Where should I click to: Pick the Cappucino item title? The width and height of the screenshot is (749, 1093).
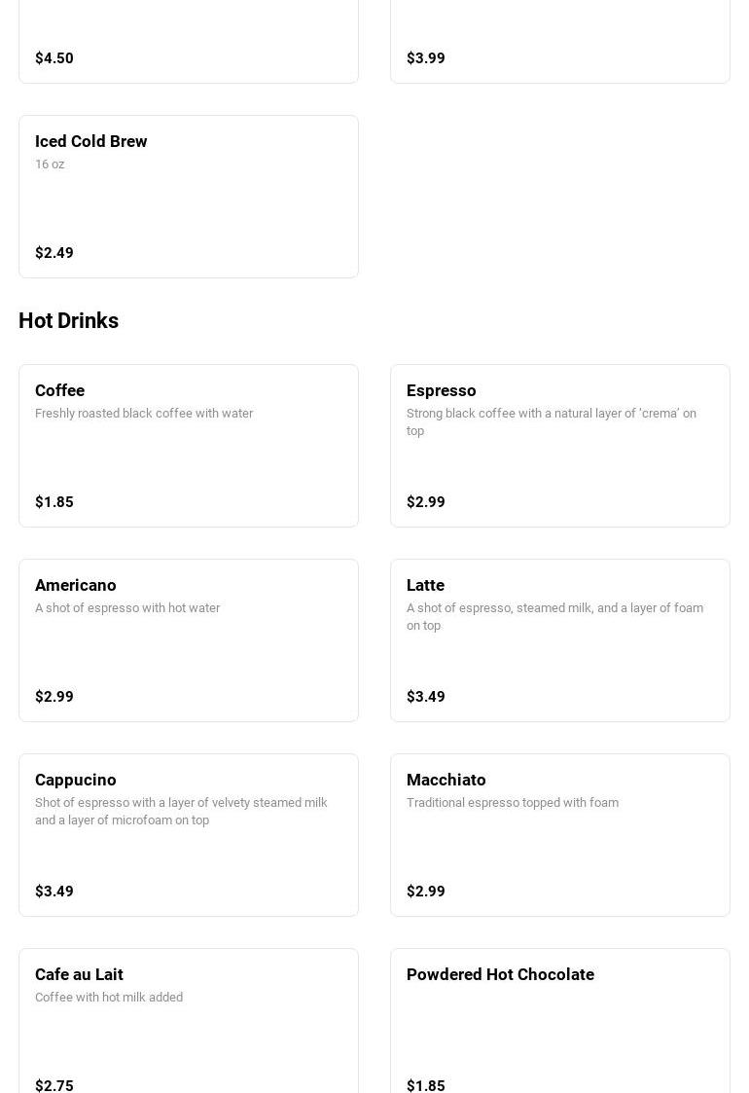point(76,780)
